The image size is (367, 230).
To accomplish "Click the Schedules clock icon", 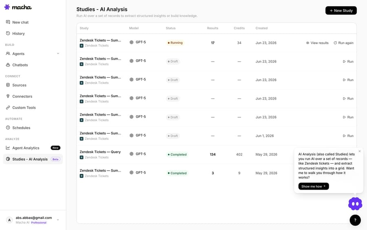I will [x=8, y=128].
